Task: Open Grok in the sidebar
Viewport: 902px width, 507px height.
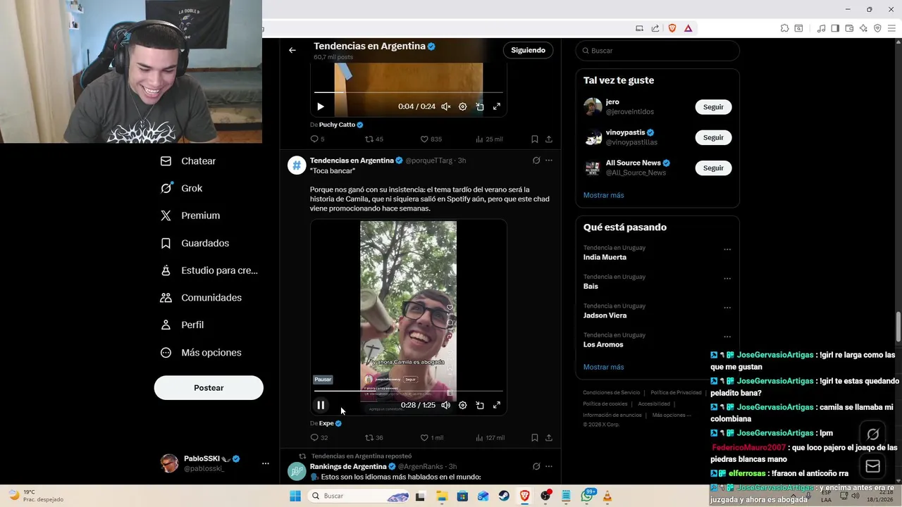Action: [182, 188]
